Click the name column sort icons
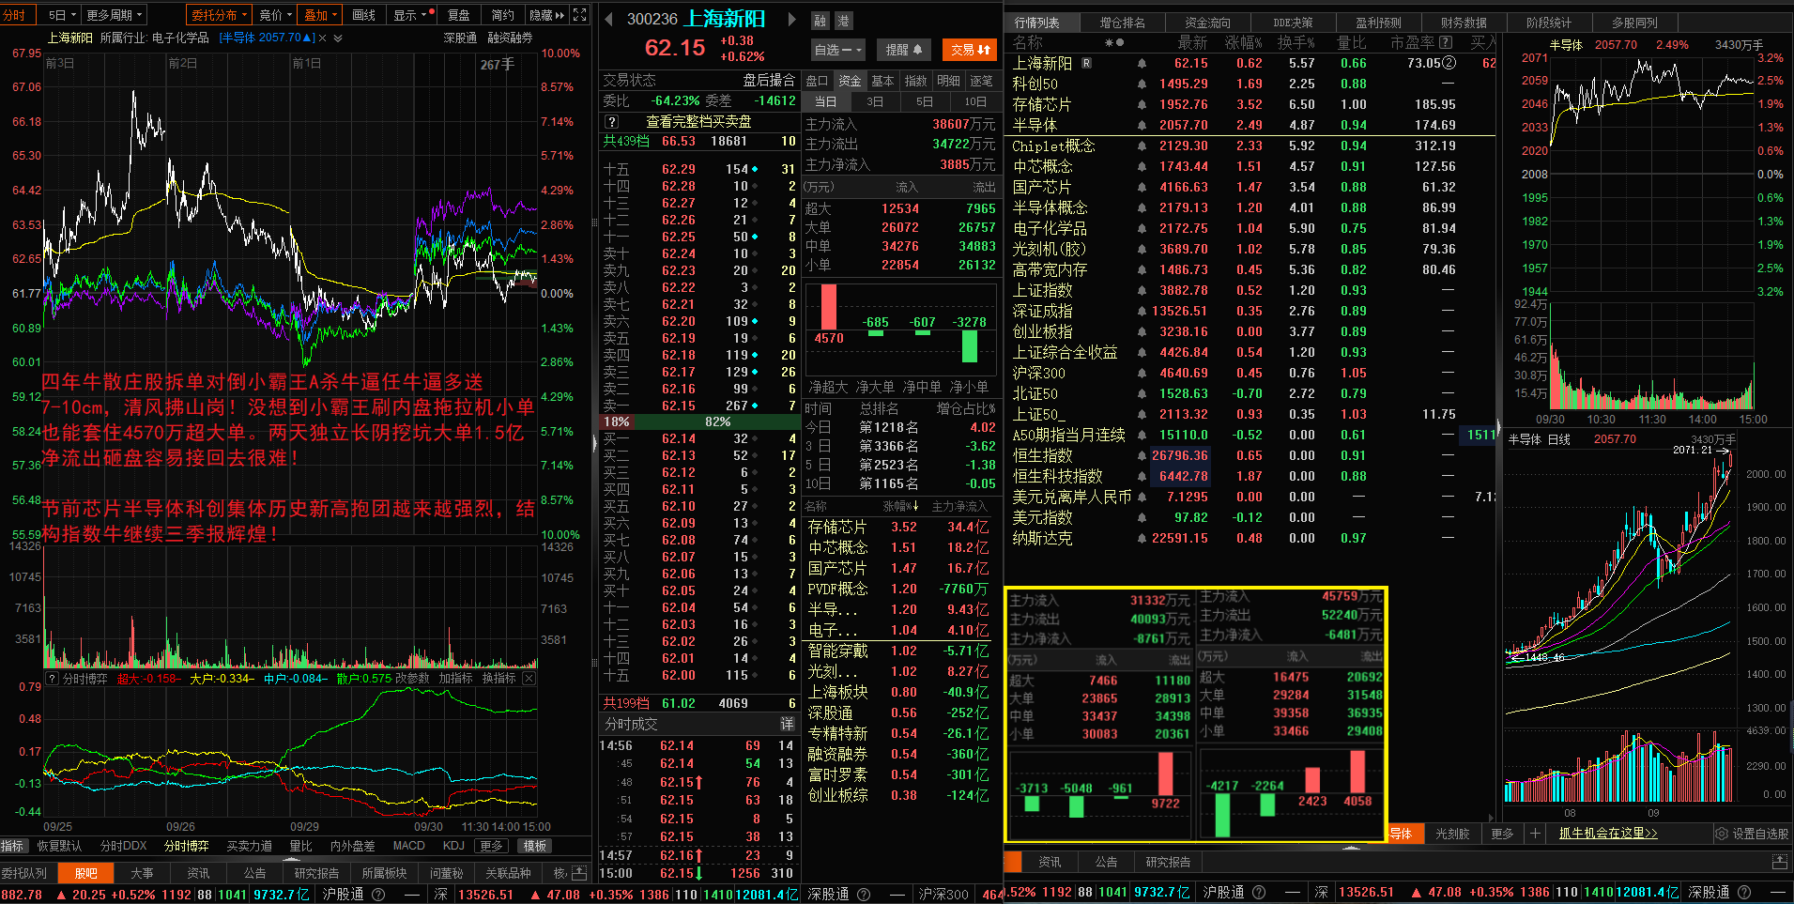 pyautogui.click(x=1114, y=42)
